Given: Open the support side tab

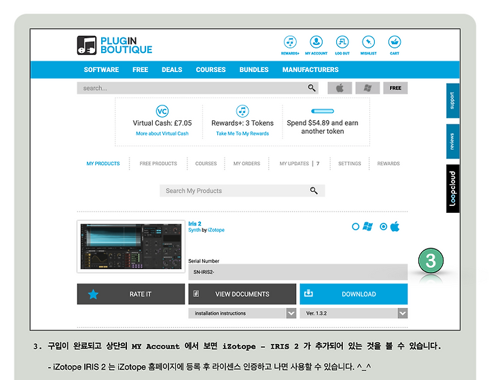Looking at the screenshot, I should (452, 101).
